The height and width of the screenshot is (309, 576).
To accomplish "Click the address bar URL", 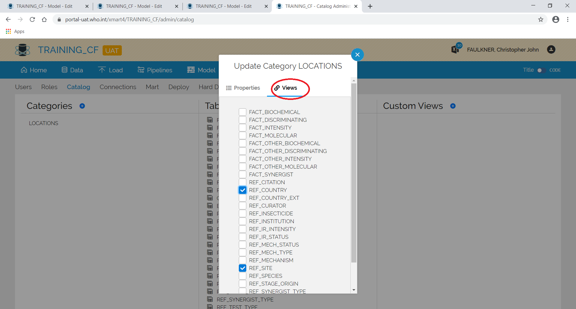I will coord(130,19).
